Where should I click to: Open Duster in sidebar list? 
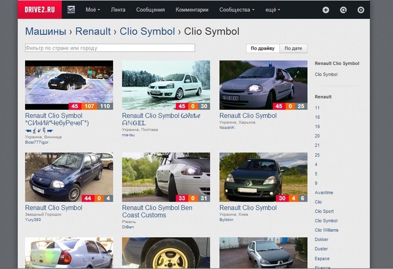321,249
